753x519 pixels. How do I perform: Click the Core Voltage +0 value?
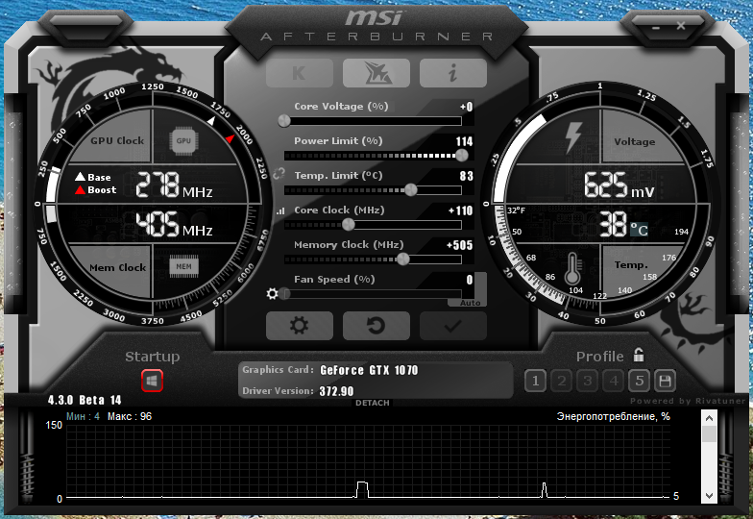click(466, 107)
